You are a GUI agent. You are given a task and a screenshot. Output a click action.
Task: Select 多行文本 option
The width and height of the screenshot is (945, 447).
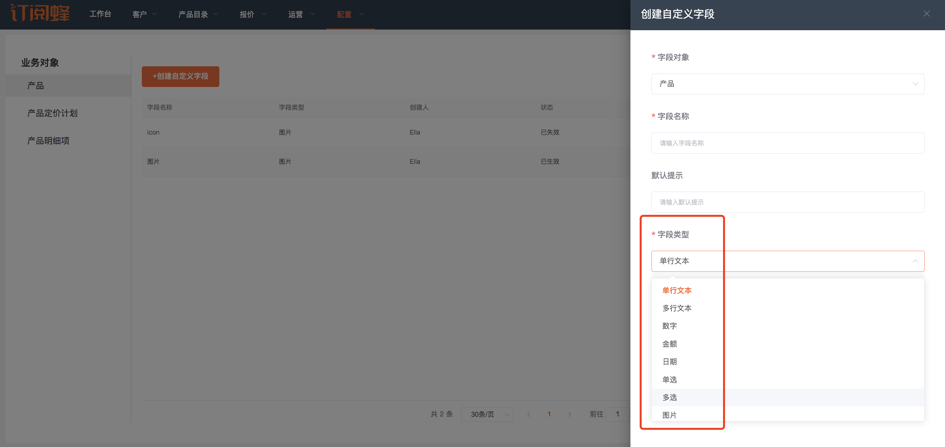pos(677,309)
